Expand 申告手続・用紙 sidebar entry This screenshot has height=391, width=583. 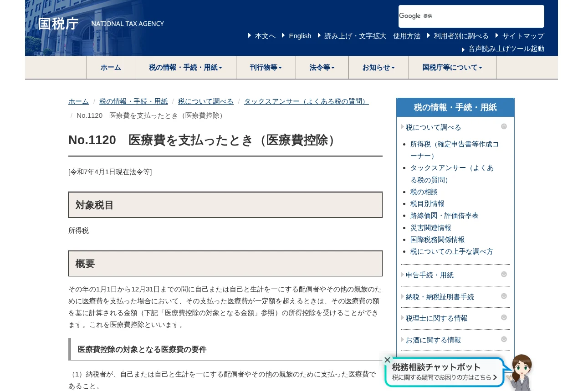(x=430, y=275)
